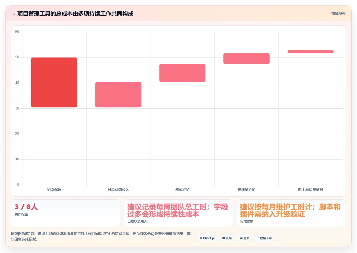Click the 初次配置 waterfall bar
This screenshot has width=357, height=253.
(54, 82)
